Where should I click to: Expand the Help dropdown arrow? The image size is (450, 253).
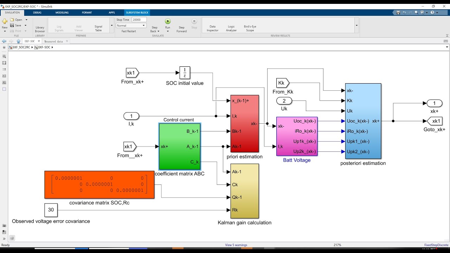click(437, 13)
